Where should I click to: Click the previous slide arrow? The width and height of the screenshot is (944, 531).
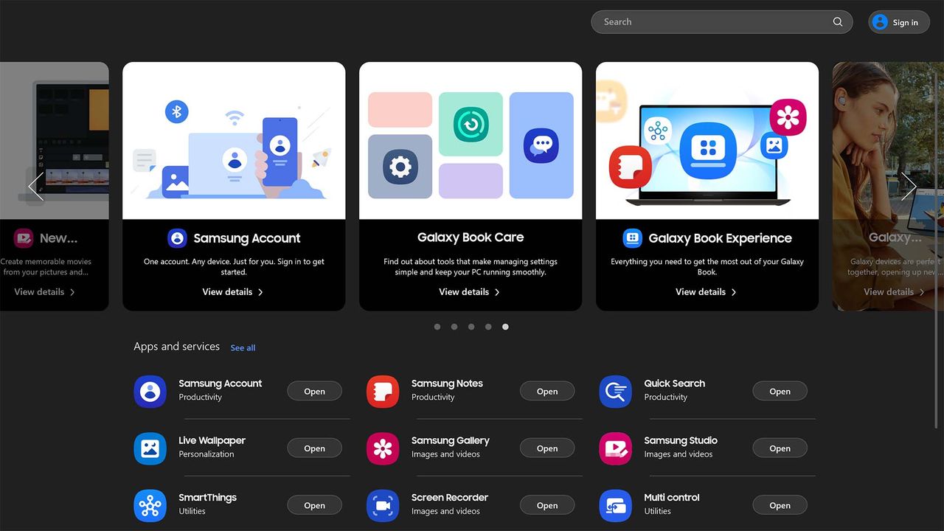click(x=35, y=186)
